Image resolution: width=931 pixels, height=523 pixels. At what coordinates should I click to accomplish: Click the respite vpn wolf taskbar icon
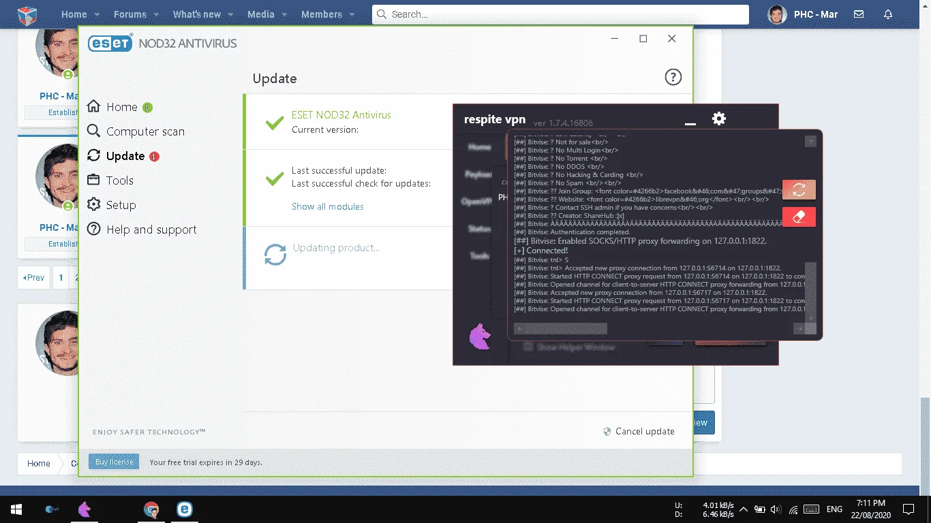[x=85, y=509]
